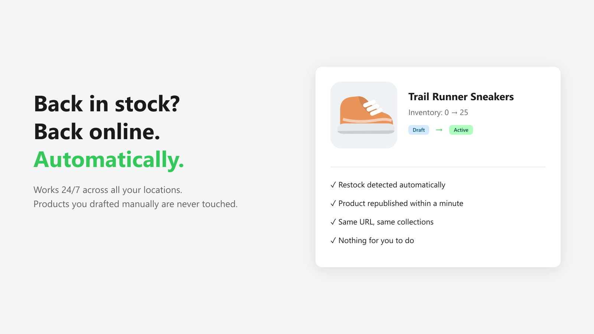
Task: Click the checkmark beside Nothing for you to do
Action: pyautogui.click(x=333, y=240)
